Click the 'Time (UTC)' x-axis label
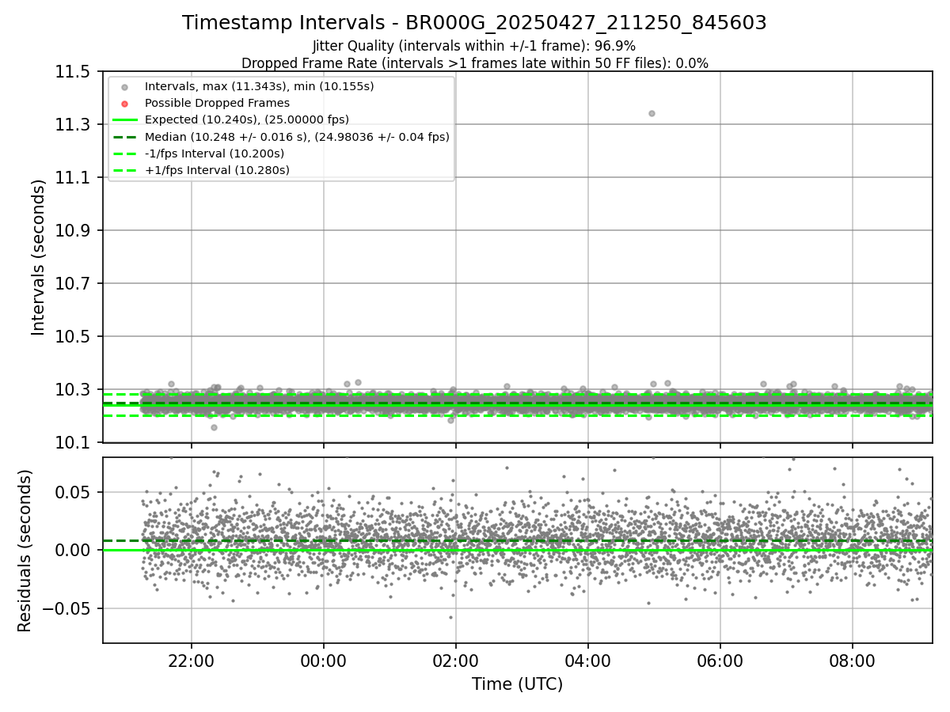This screenshot has height=712, width=950. (x=517, y=684)
